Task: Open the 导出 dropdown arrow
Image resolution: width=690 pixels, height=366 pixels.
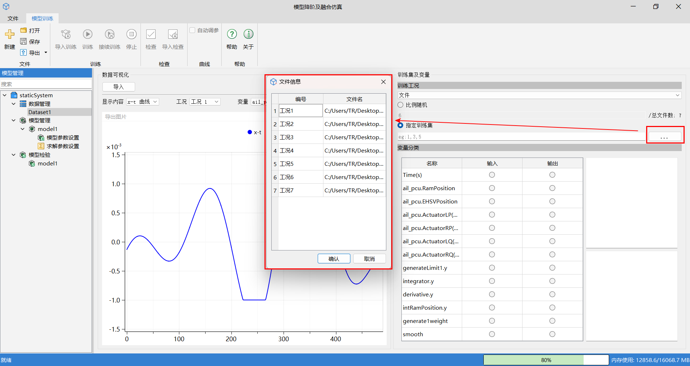Action: click(46, 53)
